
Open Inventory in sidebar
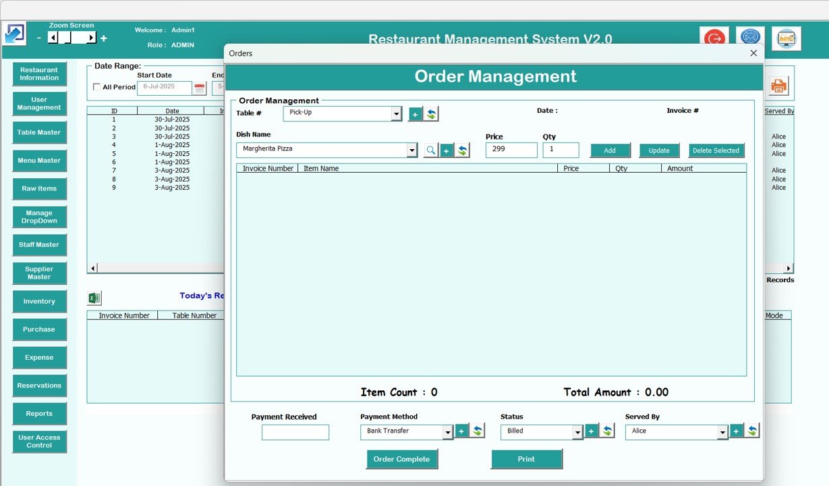[x=39, y=301]
